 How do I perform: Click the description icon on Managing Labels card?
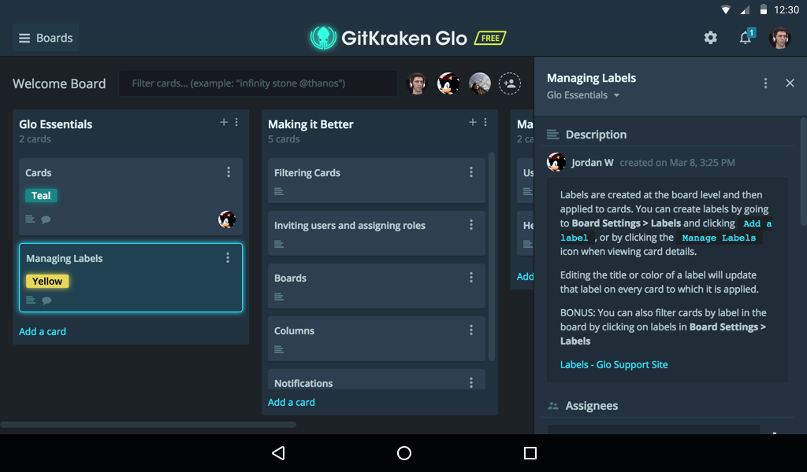tap(31, 300)
